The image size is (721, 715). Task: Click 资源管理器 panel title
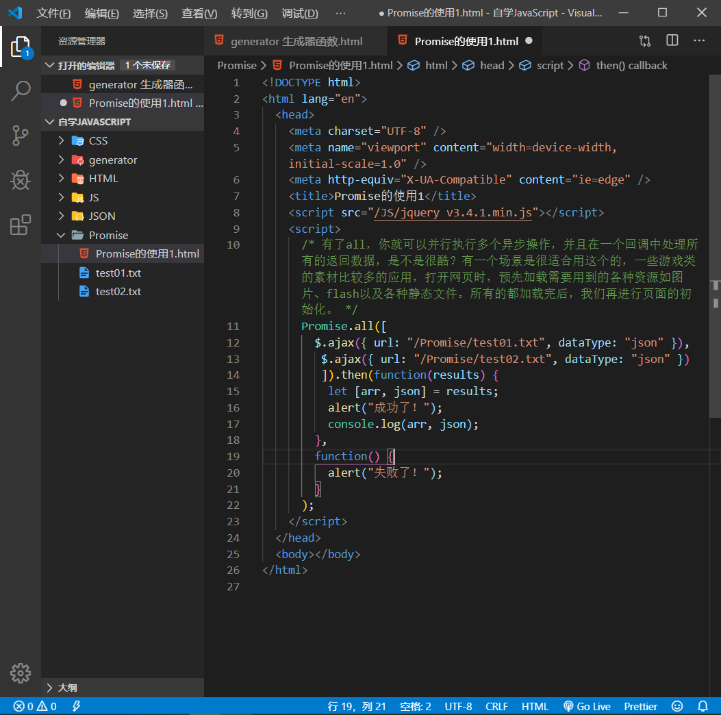coord(81,41)
